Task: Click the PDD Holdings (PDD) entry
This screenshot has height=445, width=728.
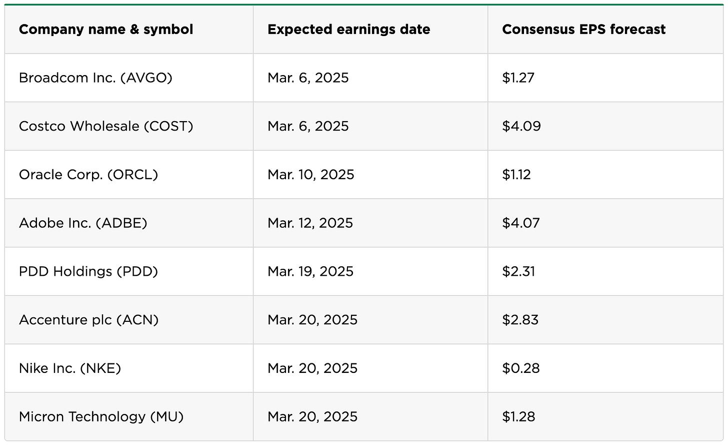Action: (88, 271)
